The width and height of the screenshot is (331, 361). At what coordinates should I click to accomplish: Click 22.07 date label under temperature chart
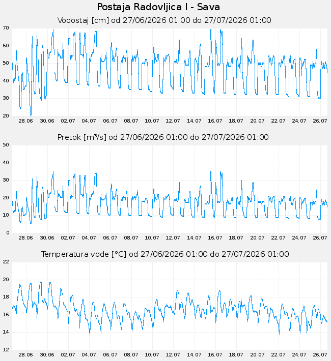pos(278,355)
